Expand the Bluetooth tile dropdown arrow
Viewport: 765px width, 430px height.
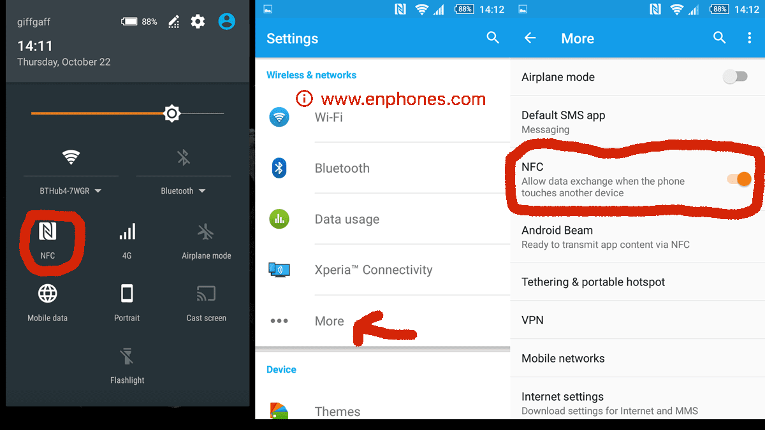click(x=202, y=191)
